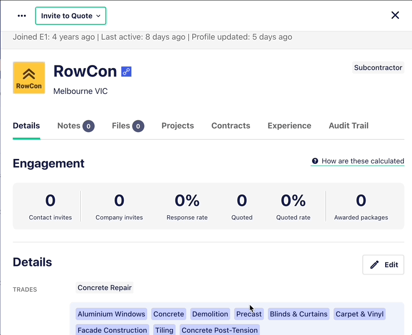This screenshot has height=335, width=412.
Task: Click the Edit button in Details
Action: click(383, 264)
